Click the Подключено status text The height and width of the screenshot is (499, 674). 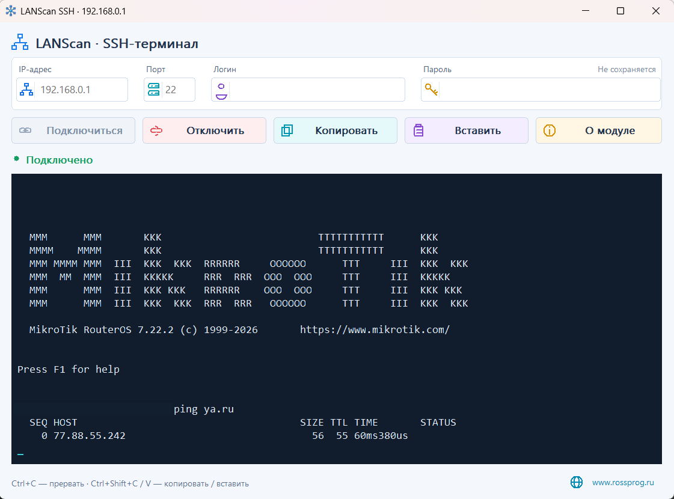click(60, 160)
